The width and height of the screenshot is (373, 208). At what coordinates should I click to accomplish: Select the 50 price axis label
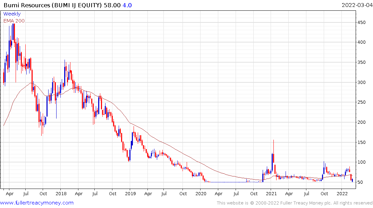(360, 182)
